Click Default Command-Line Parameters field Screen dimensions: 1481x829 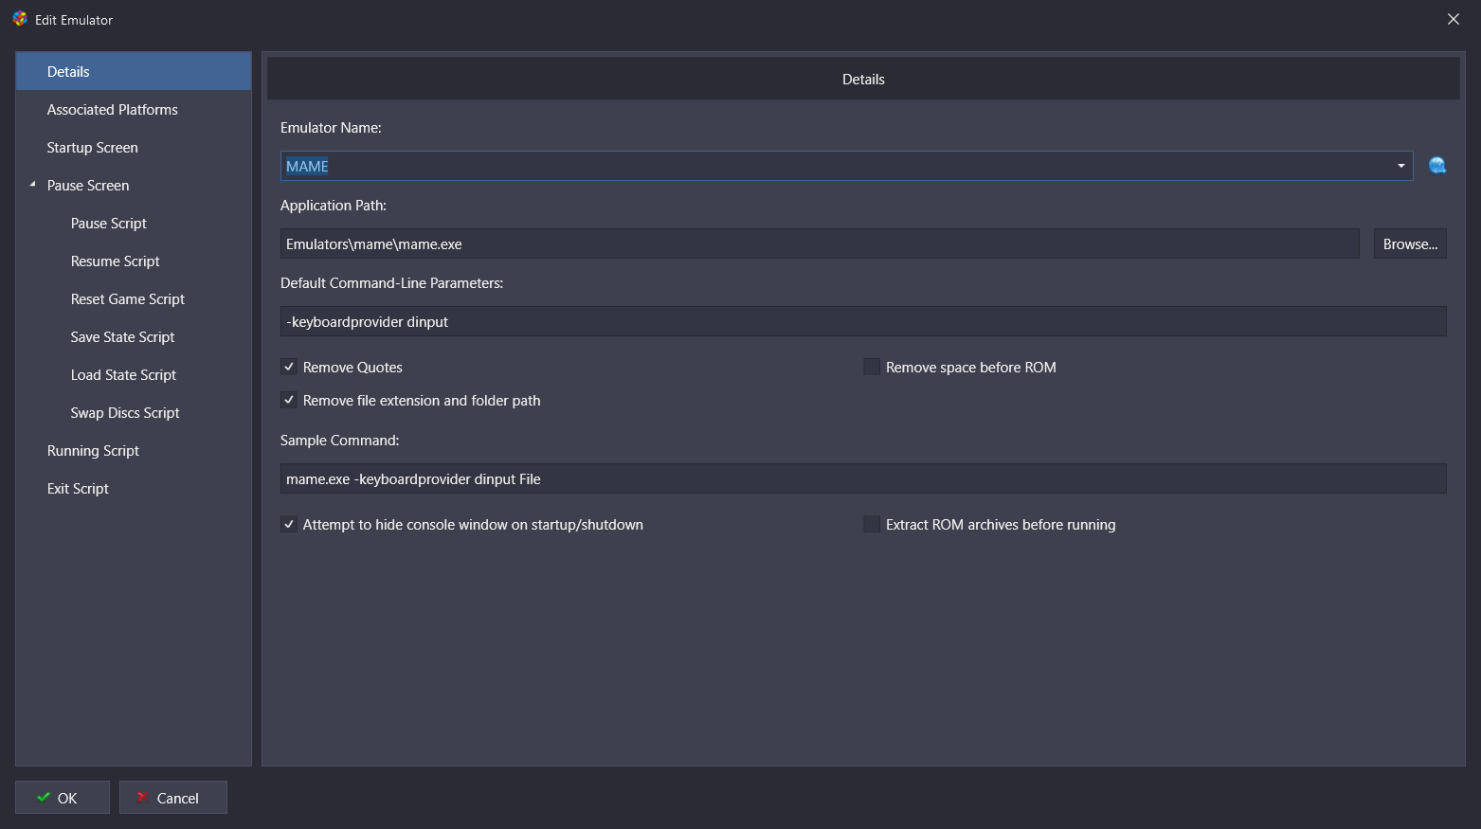pos(863,321)
